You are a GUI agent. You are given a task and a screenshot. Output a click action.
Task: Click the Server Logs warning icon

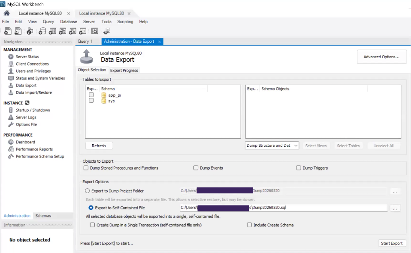[11, 117]
